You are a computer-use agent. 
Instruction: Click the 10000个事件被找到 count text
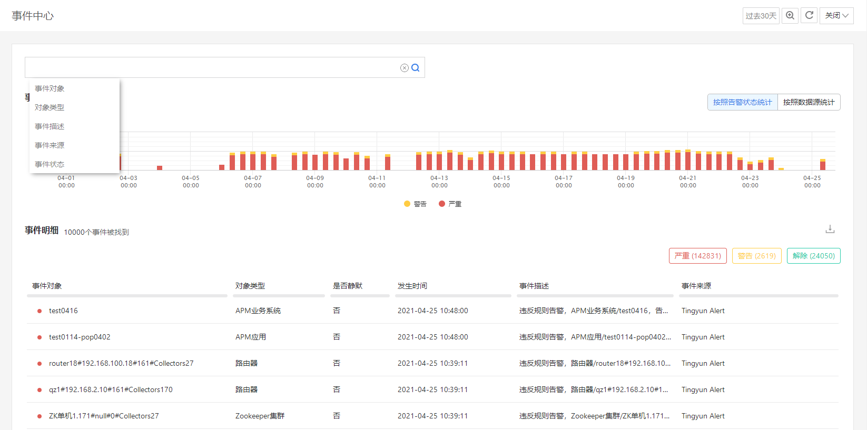coord(96,232)
